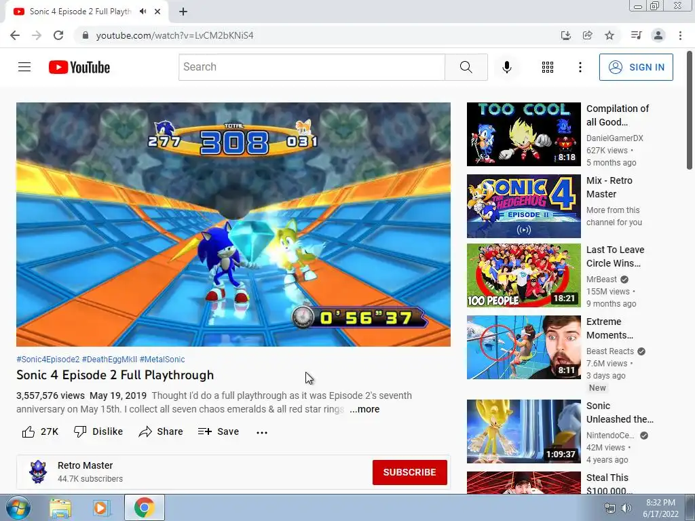This screenshot has width=695, height=521.
Task: Open hashtag #Sonic4Episode2
Action: tap(48, 360)
